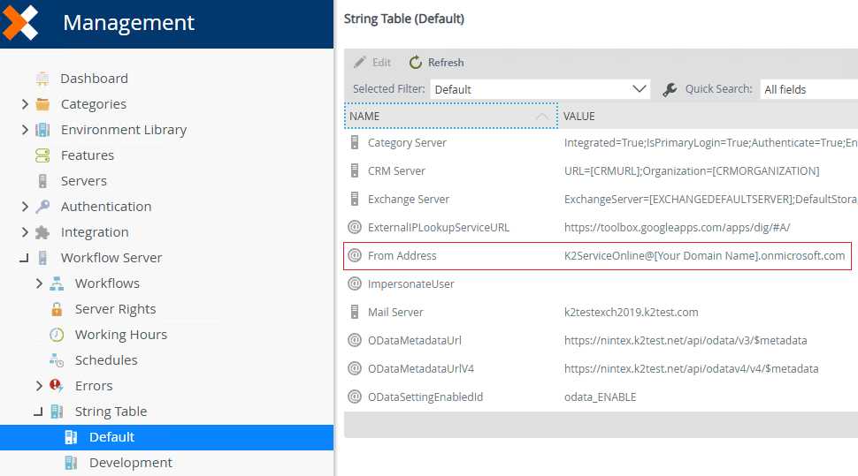Click the Features toggle icon in sidebar
858x476 pixels.
(42, 155)
